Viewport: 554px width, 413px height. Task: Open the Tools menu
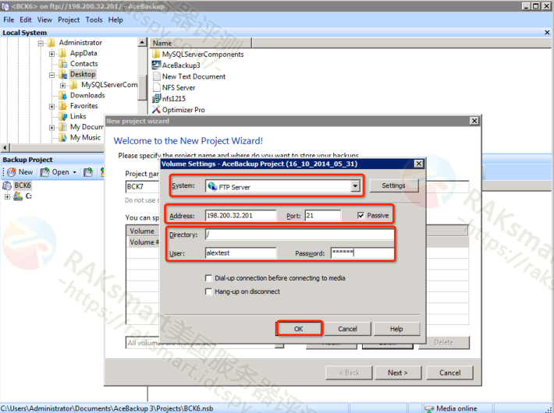tap(94, 19)
